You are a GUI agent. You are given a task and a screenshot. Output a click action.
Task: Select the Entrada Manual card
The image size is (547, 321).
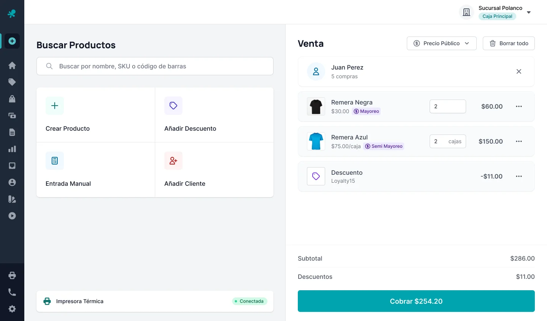[x=96, y=170]
